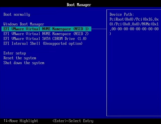The image size is (161, 124).
Task: Click Reset the system
Action: click(x=20, y=58)
